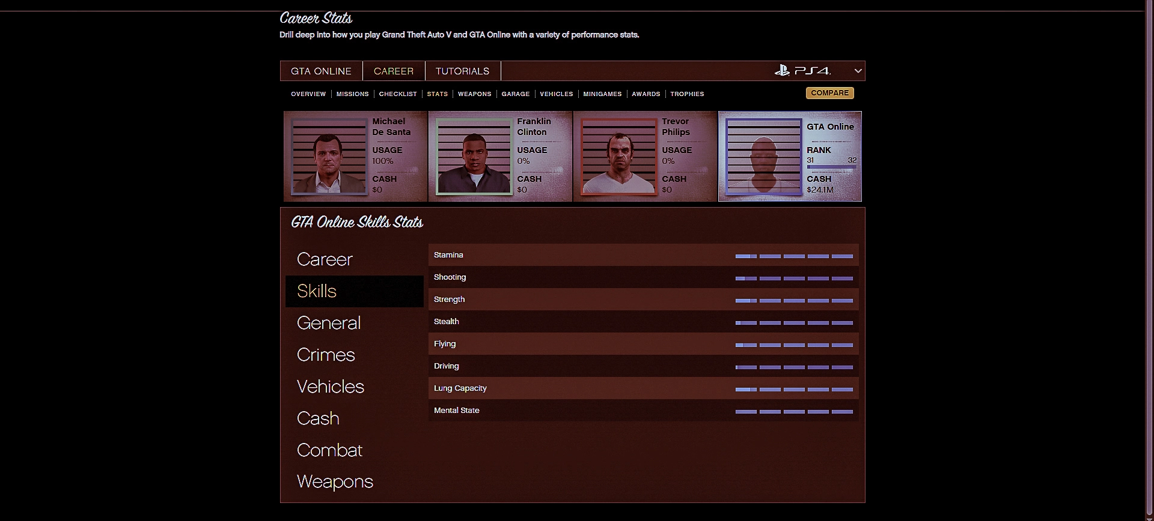
Task: Click the "Flying" skill label
Action: [445, 344]
